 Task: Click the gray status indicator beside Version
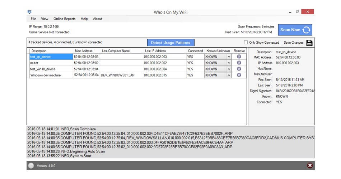point(31,166)
